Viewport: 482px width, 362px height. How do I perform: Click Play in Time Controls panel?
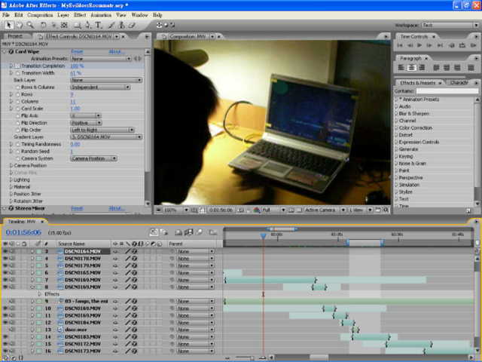point(419,45)
